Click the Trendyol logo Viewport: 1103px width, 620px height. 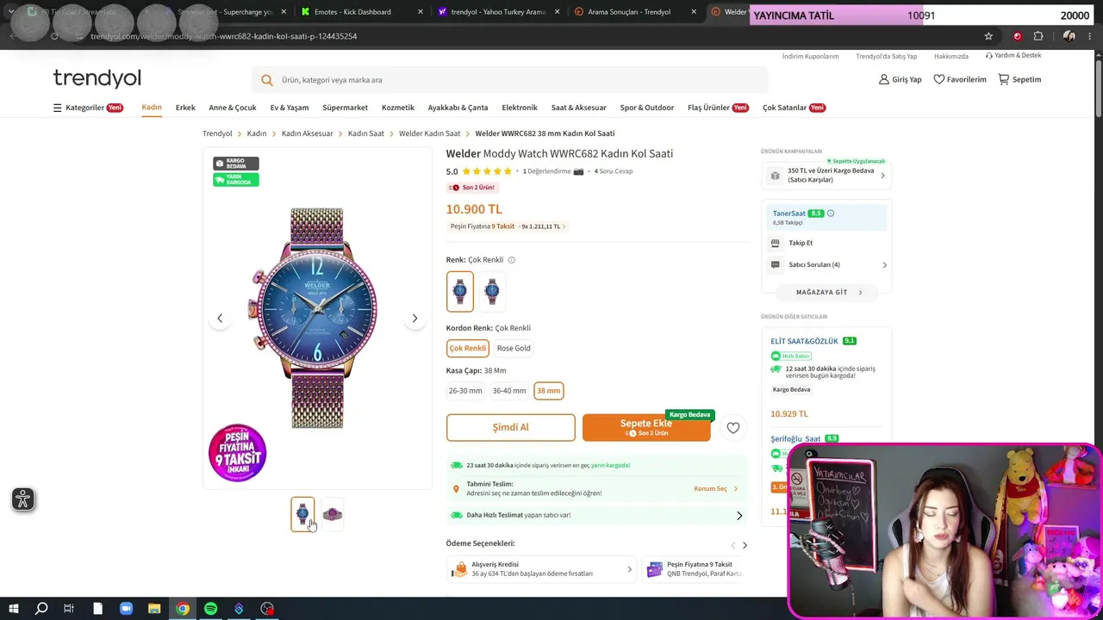pyautogui.click(x=97, y=78)
